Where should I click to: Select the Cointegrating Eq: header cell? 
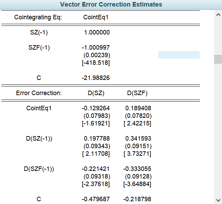[x=38, y=17]
